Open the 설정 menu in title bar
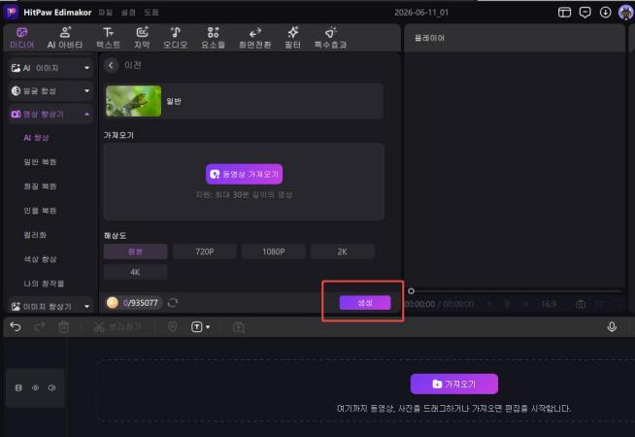The height and width of the screenshot is (437, 635). tap(128, 13)
